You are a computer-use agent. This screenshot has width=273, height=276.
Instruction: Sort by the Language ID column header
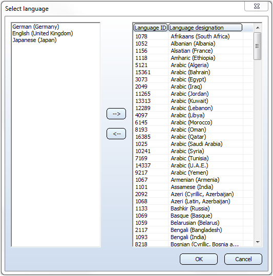[151, 28]
